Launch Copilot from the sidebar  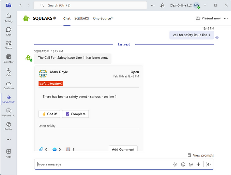[x=9, y=126]
